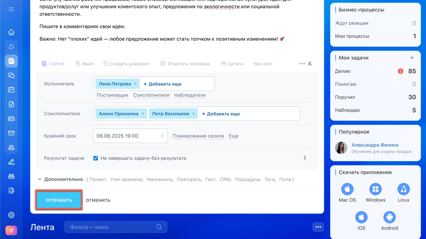Go to the home icon in sidebar
The height and width of the screenshot is (239, 426).
click(11, 32)
